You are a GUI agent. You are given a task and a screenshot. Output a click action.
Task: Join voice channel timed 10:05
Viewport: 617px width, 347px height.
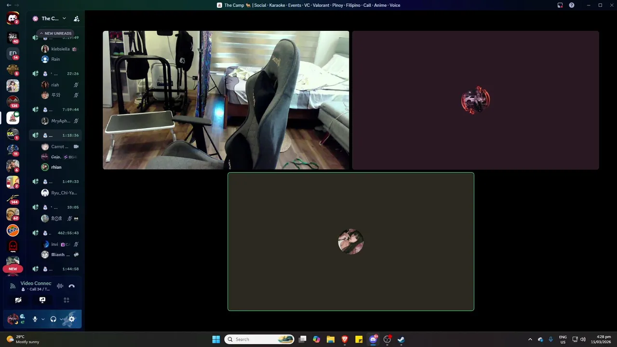(x=55, y=207)
